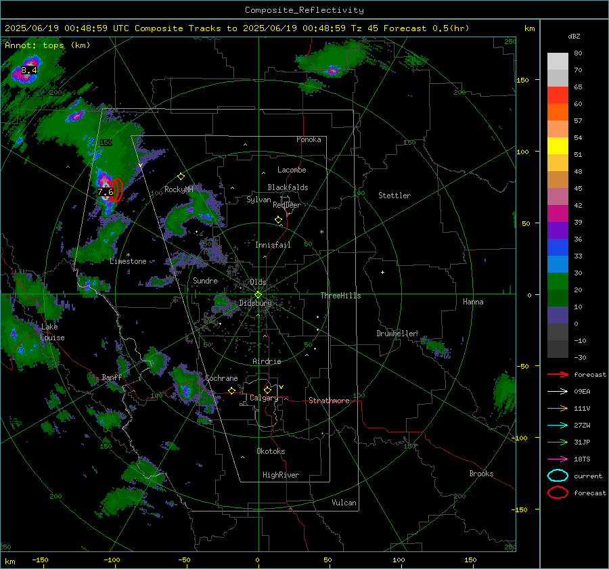Click the lightest gray top swatch of the dBZ scale
The width and height of the screenshot is (609, 569).
click(x=558, y=62)
